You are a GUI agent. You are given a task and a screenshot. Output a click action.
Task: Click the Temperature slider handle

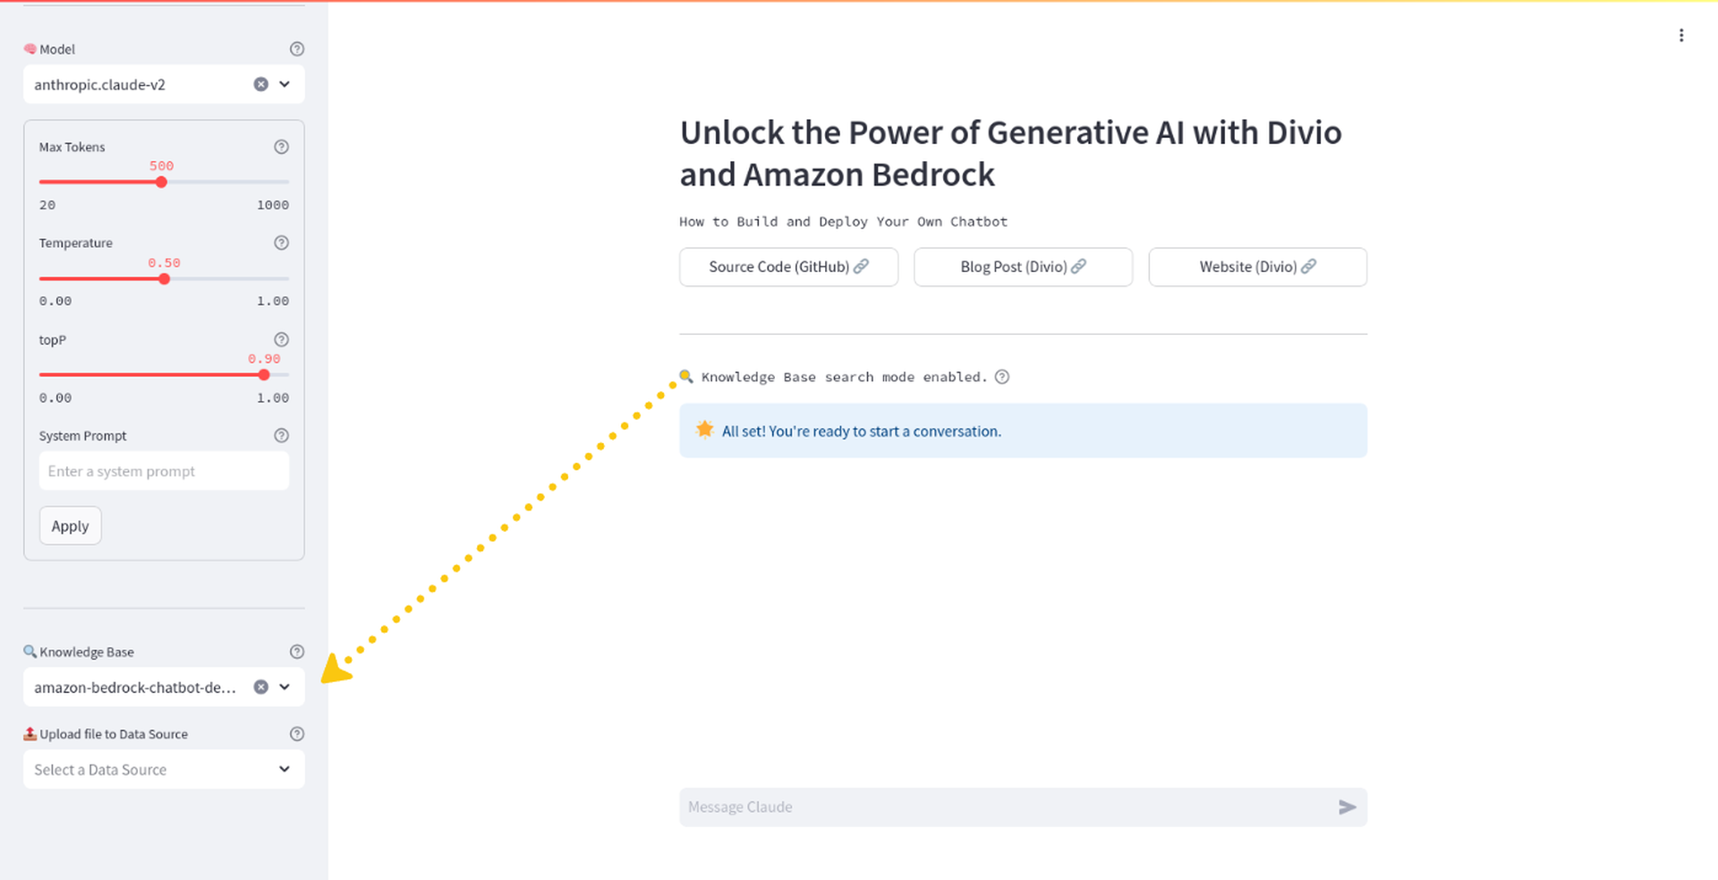(x=164, y=278)
